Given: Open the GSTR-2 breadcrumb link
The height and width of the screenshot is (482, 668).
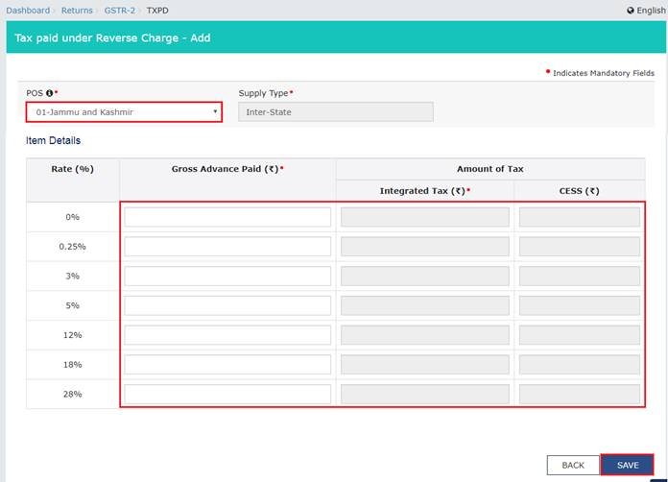Looking at the screenshot, I should pyautogui.click(x=120, y=11).
